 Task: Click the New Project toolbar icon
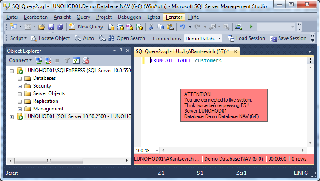click(14, 27)
